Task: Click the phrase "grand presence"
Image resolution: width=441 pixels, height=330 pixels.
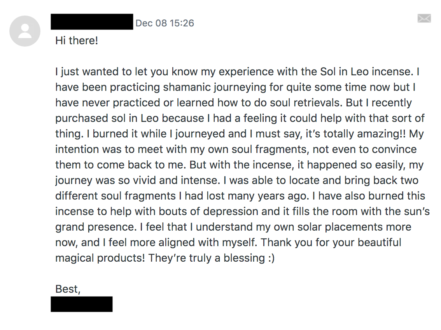Action: click(96, 227)
